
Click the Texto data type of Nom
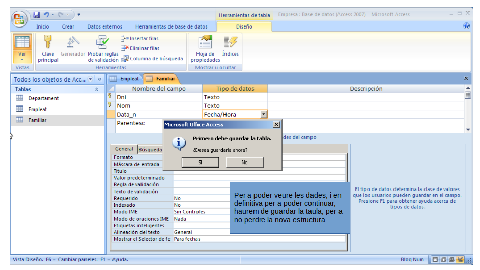point(235,106)
